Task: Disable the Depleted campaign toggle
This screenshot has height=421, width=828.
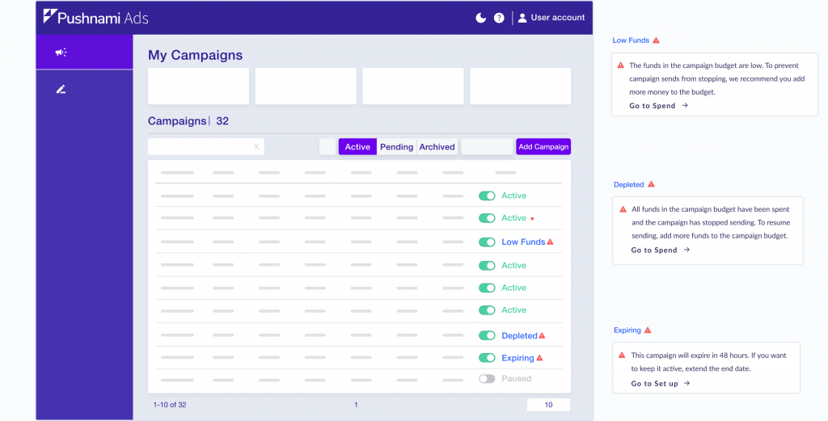Action: click(x=487, y=335)
